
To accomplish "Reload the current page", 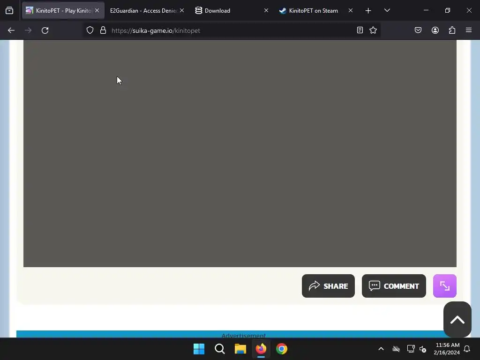I will coord(45,30).
